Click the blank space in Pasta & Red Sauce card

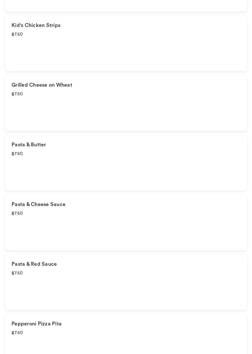point(126,293)
